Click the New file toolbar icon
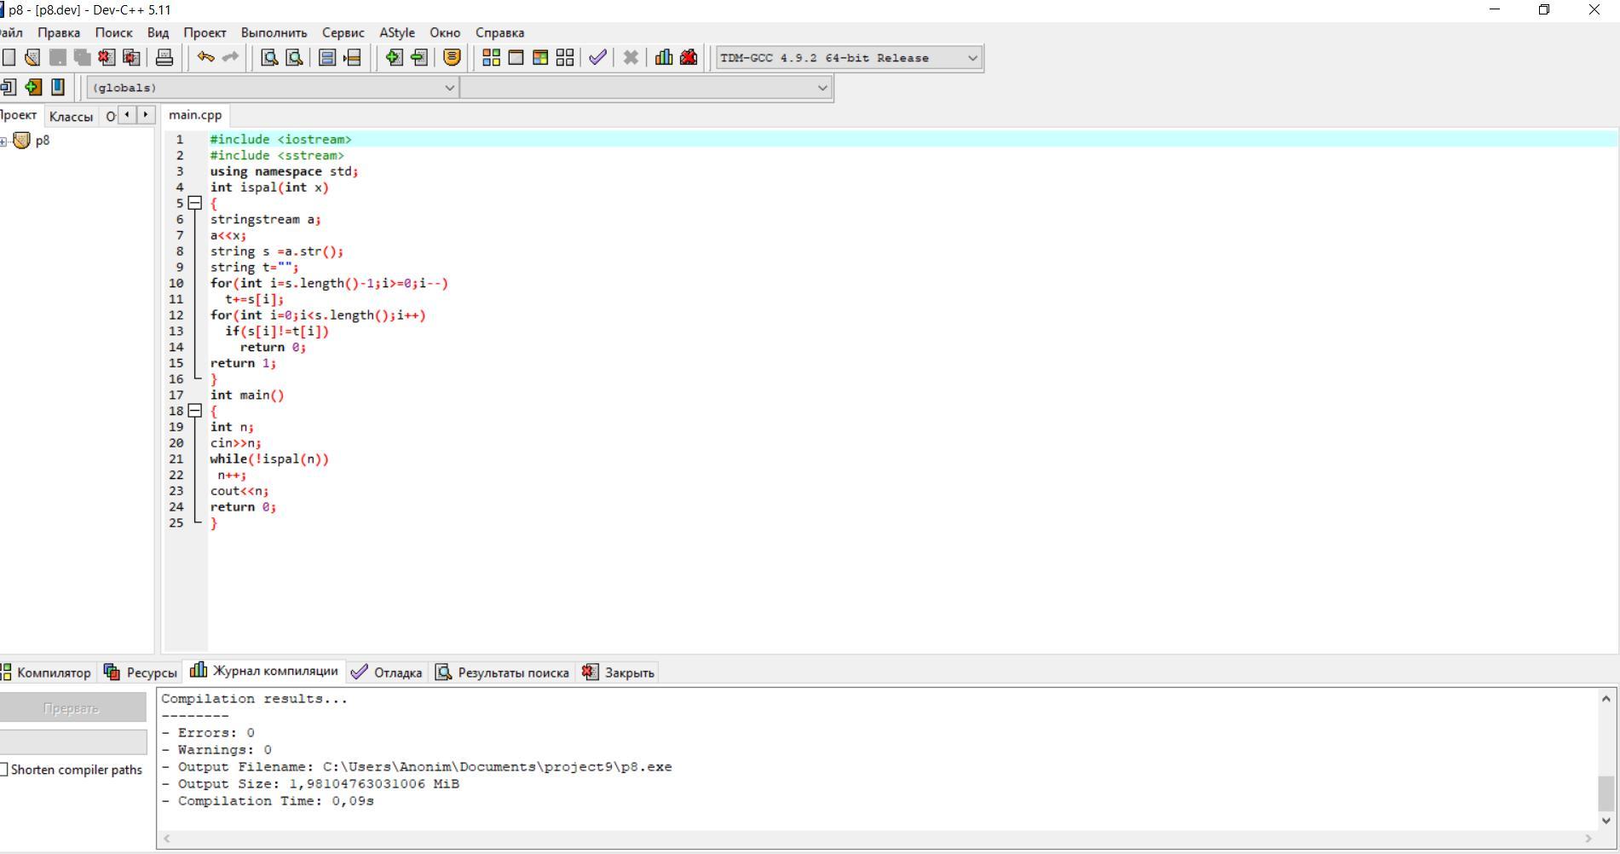This screenshot has width=1620, height=854. point(8,57)
